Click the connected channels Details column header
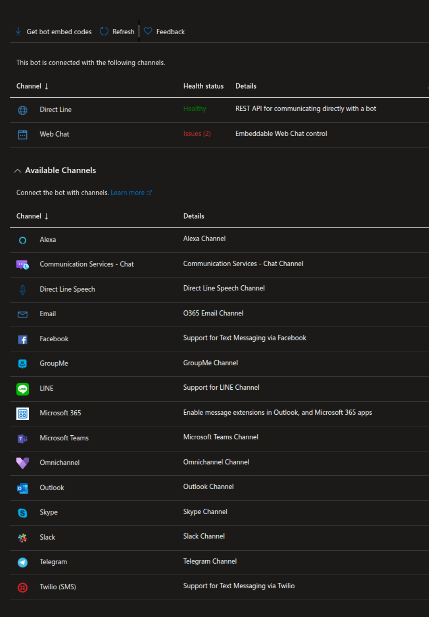 click(246, 86)
